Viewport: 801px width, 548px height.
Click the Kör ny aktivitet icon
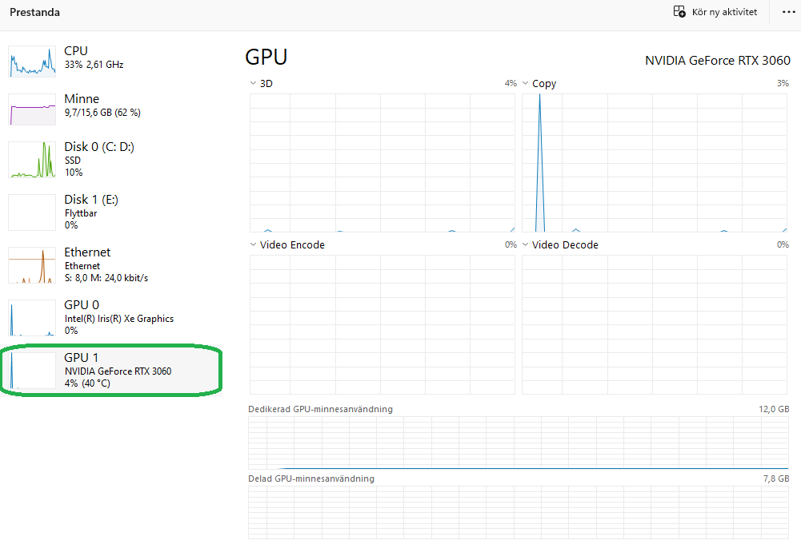(679, 12)
